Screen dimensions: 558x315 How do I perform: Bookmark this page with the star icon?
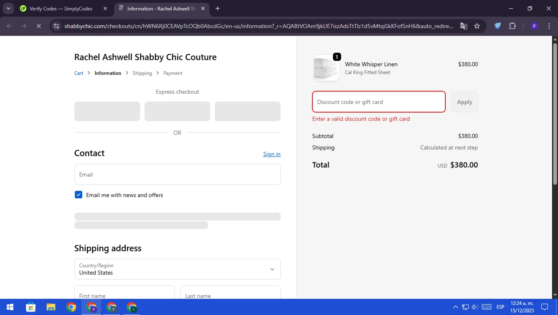pyautogui.click(x=477, y=26)
